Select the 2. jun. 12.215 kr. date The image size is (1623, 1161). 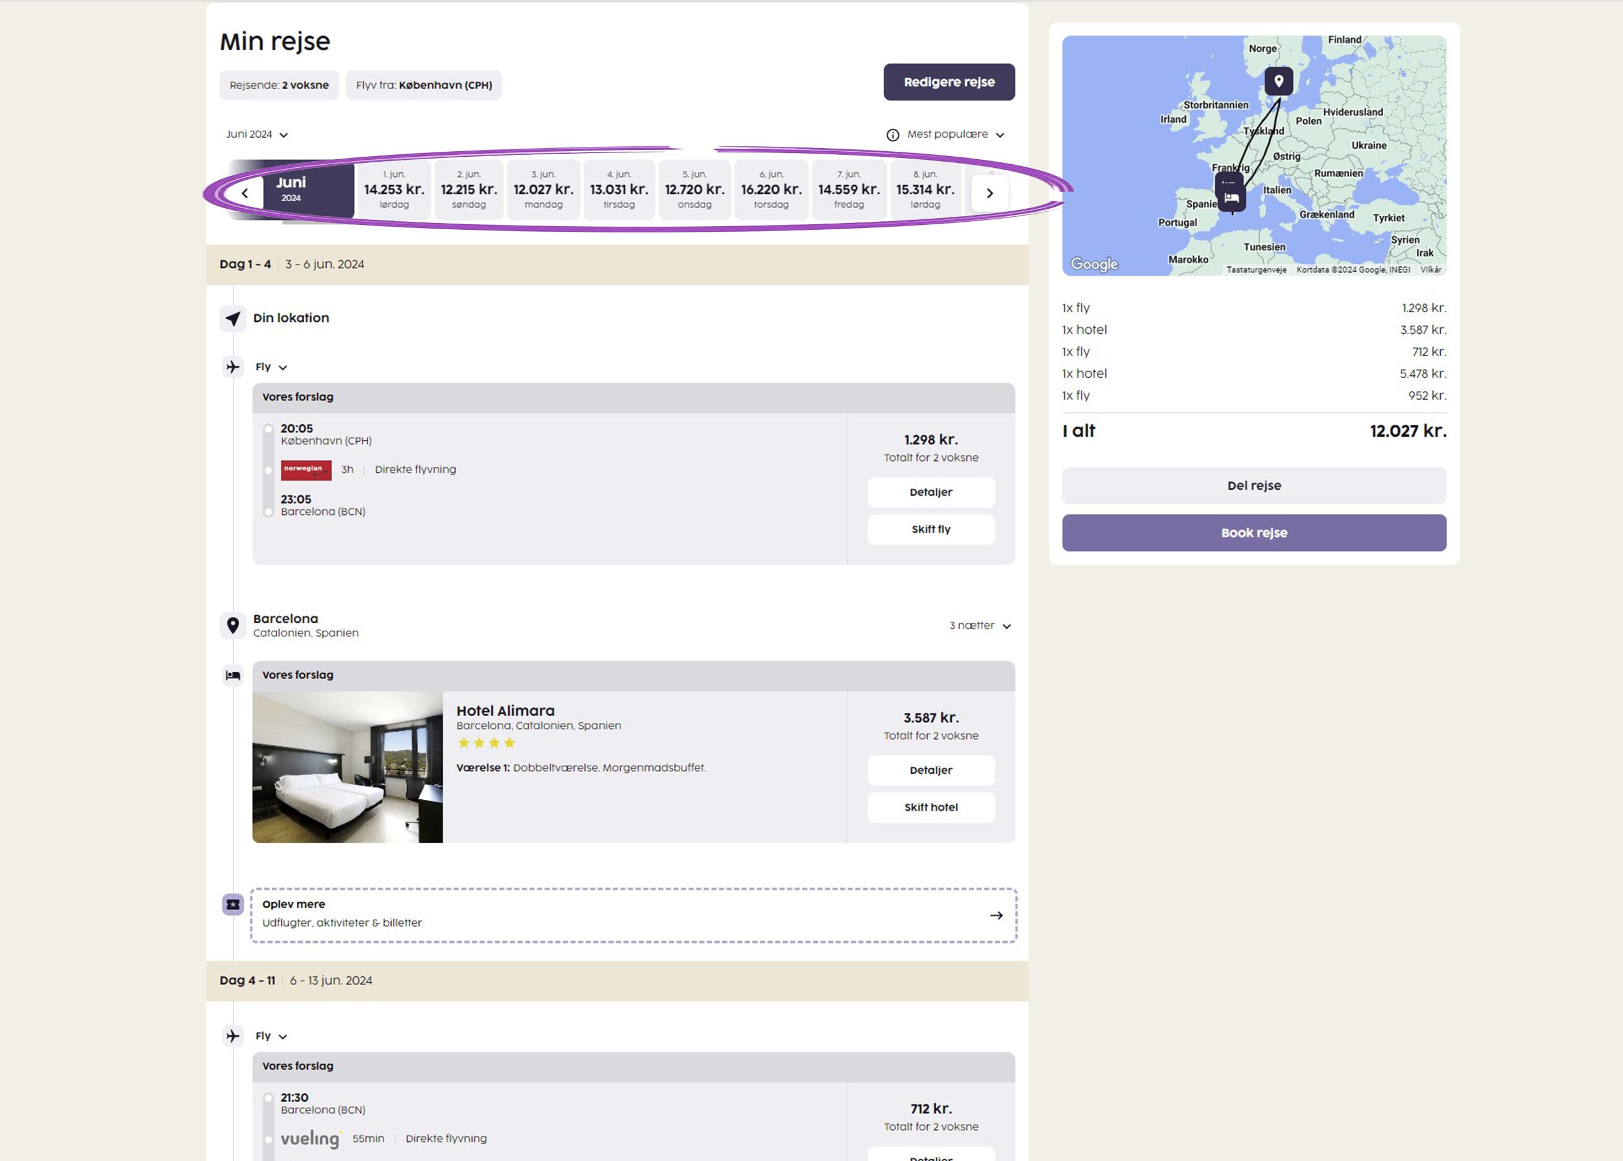click(x=468, y=190)
